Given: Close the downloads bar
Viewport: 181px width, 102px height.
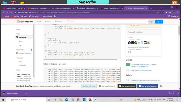Looking at the screenshot, I should click(x=178, y=93).
